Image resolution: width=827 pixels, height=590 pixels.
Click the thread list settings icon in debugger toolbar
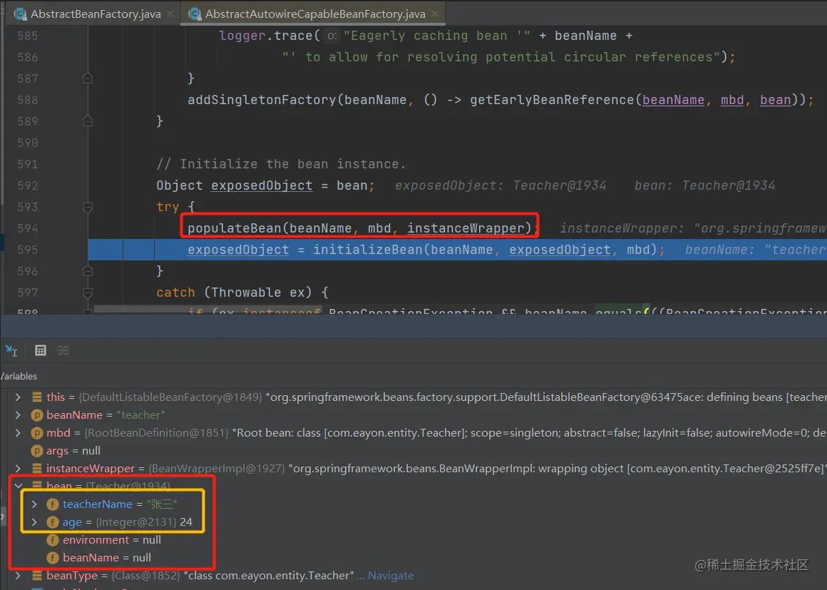tap(63, 350)
